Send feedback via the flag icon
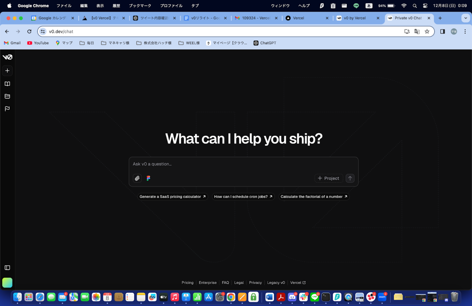This screenshot has width=472, height=306. [7, 108]
